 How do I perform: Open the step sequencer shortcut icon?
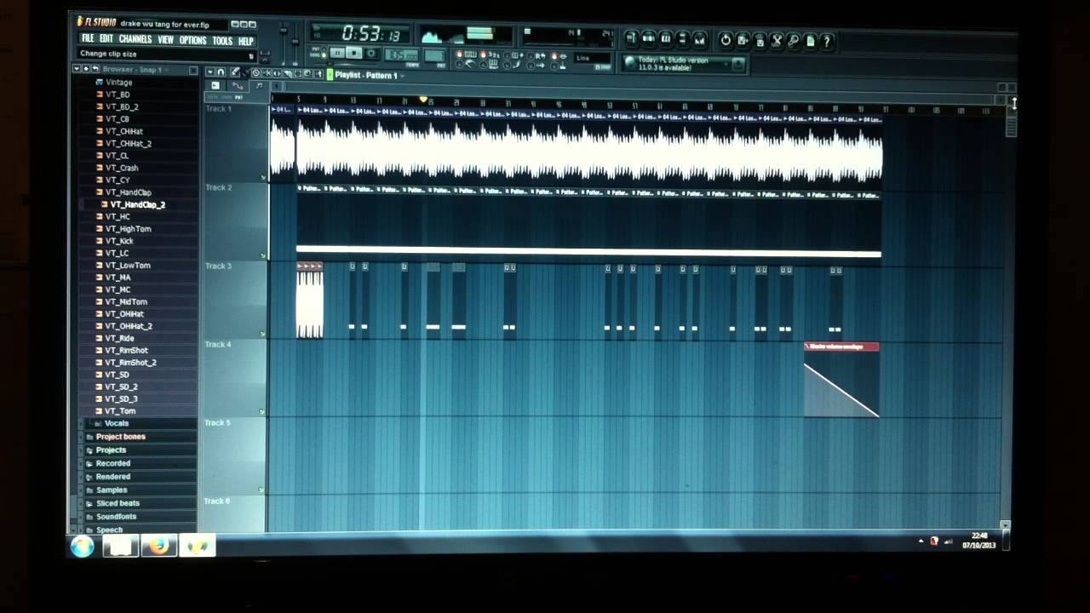649,39
